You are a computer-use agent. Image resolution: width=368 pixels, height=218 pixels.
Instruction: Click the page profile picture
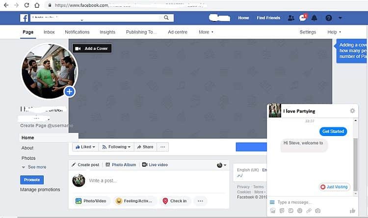pos(50,71)
